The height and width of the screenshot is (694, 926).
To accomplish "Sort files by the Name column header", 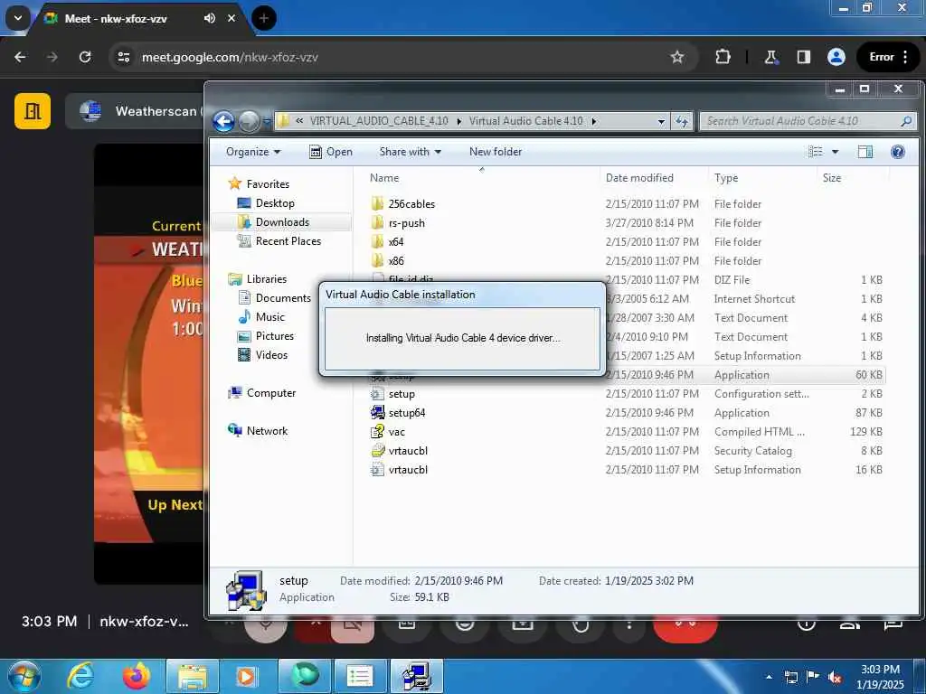I will tap(384, 178).
